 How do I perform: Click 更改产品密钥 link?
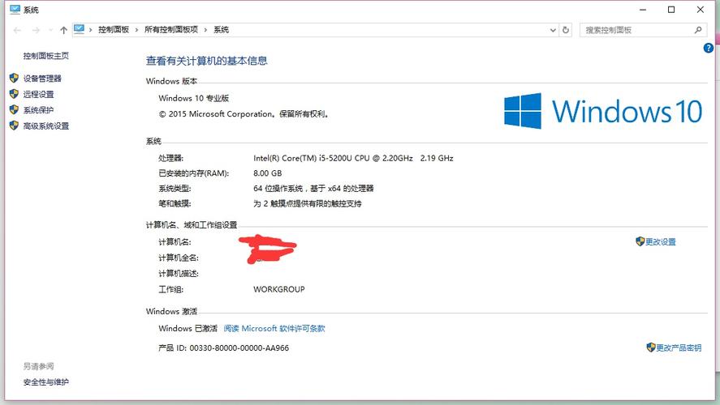tap(679, 347)
